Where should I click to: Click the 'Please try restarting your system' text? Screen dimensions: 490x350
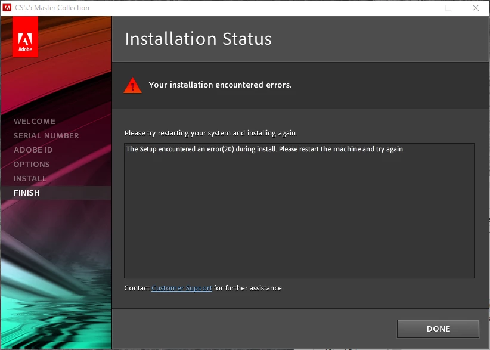coord(210,133)
